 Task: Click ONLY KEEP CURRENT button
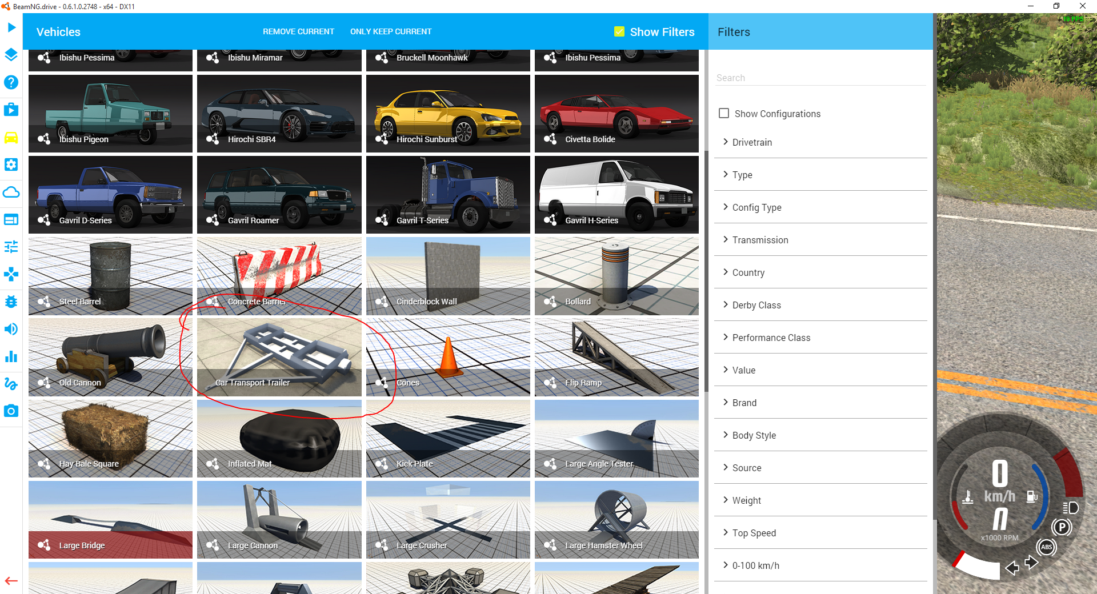point(391,31)
